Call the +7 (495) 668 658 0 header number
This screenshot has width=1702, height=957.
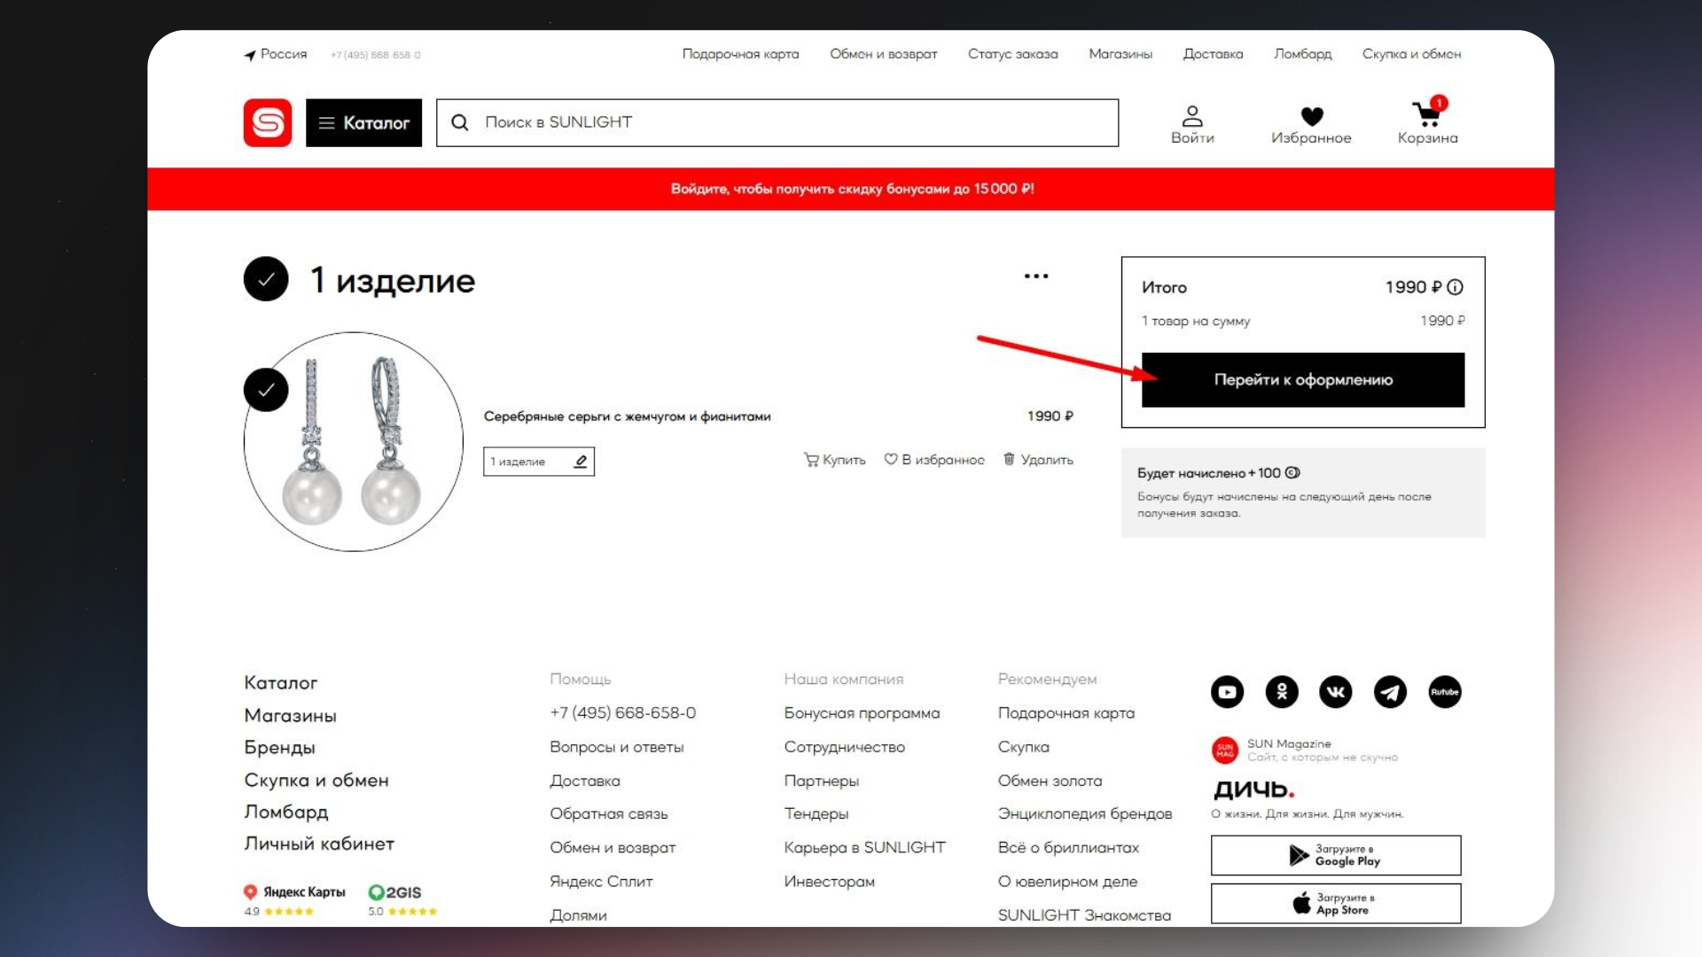[375, 55]
